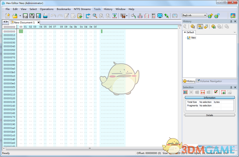Image resolution: width=239 pixels, height=157 pixels.
Task: Click the Fragments cell
Action: point(192,105)
